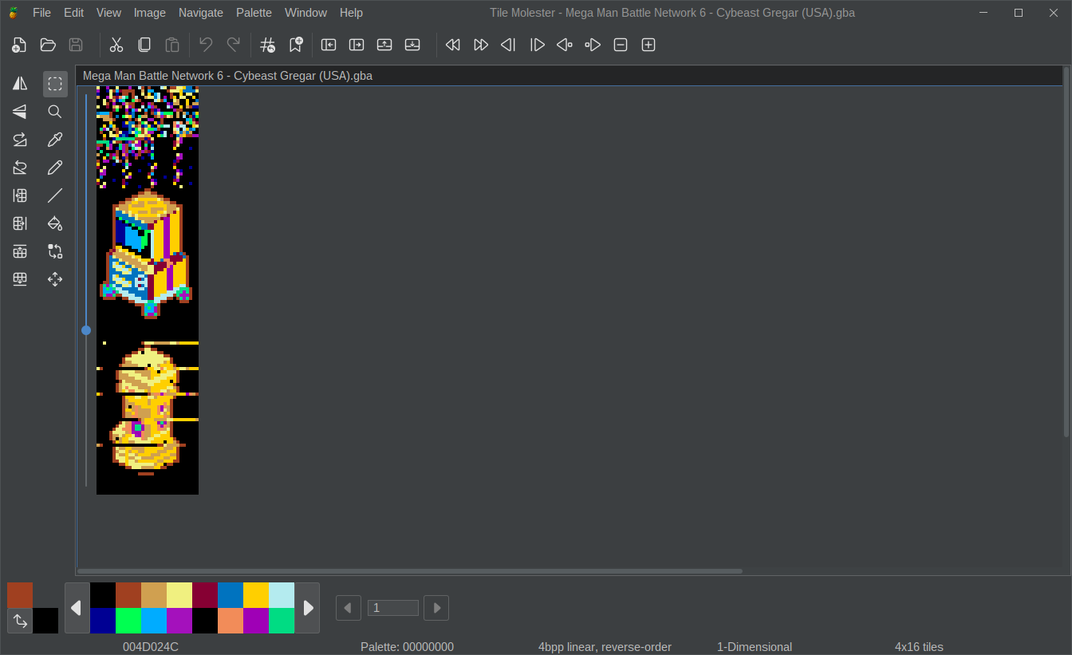The height and width of the screenshot is (655, 1072).
Task: Shift pixels right with the tool icon
Action: [x=20, y=223]
